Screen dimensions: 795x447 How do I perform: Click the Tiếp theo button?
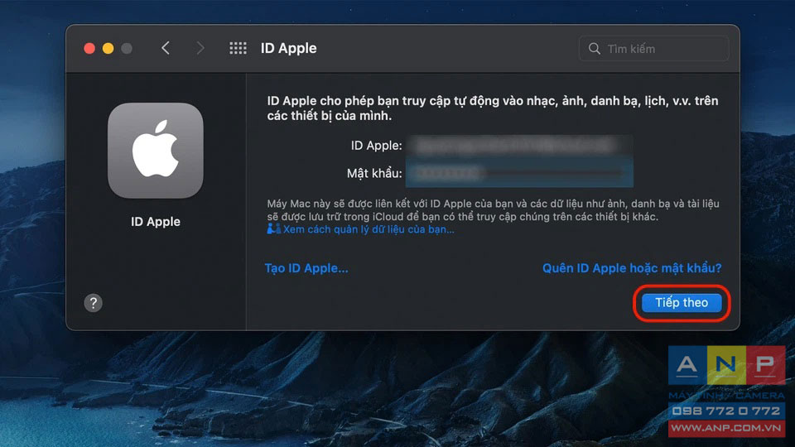pos(682,303)
